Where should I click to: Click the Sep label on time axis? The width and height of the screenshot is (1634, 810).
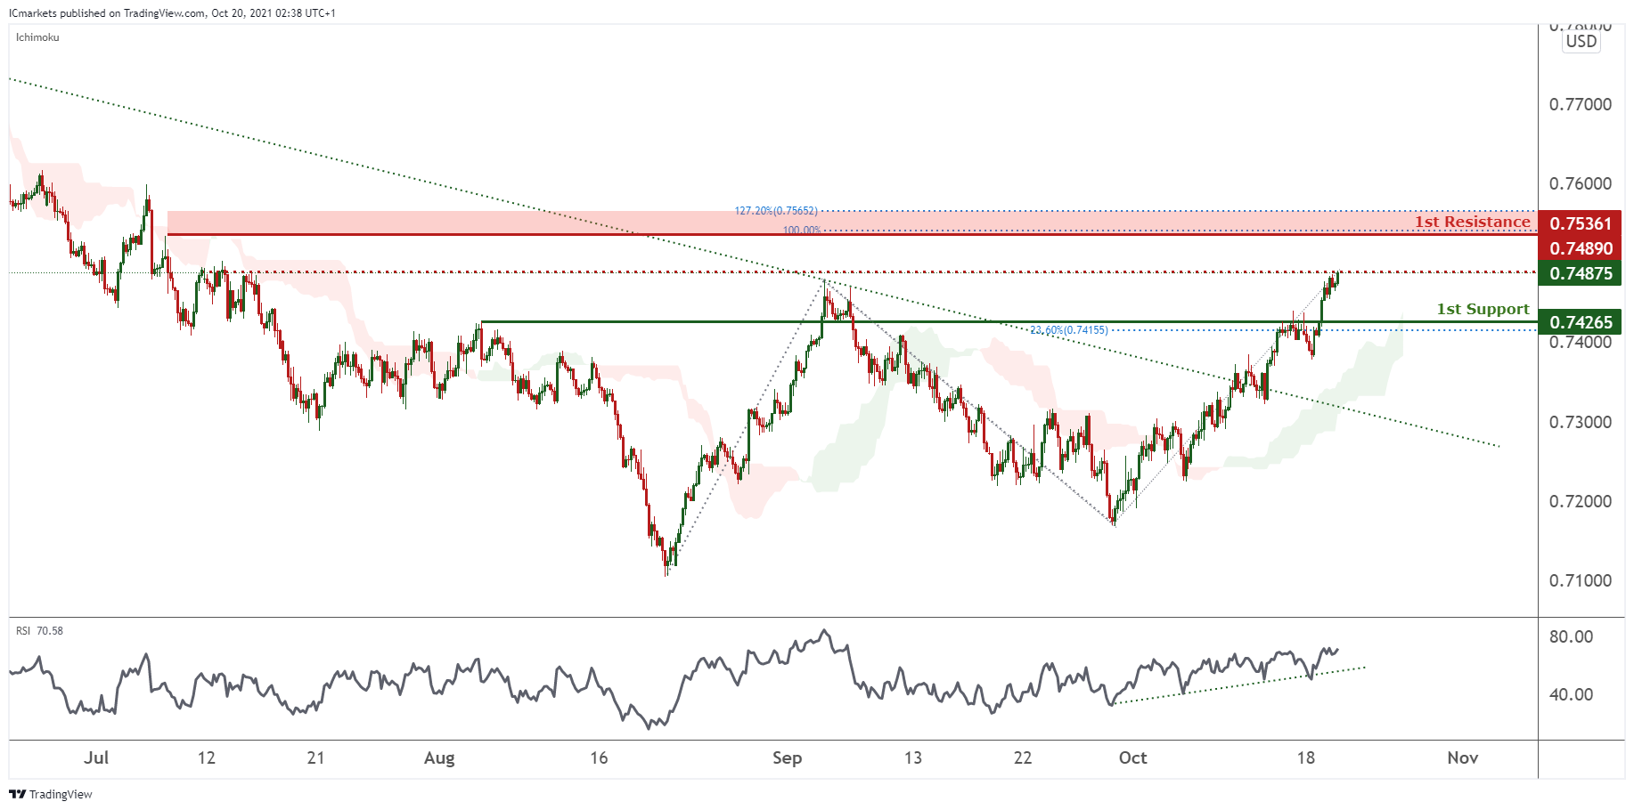[x=787, y=757]
